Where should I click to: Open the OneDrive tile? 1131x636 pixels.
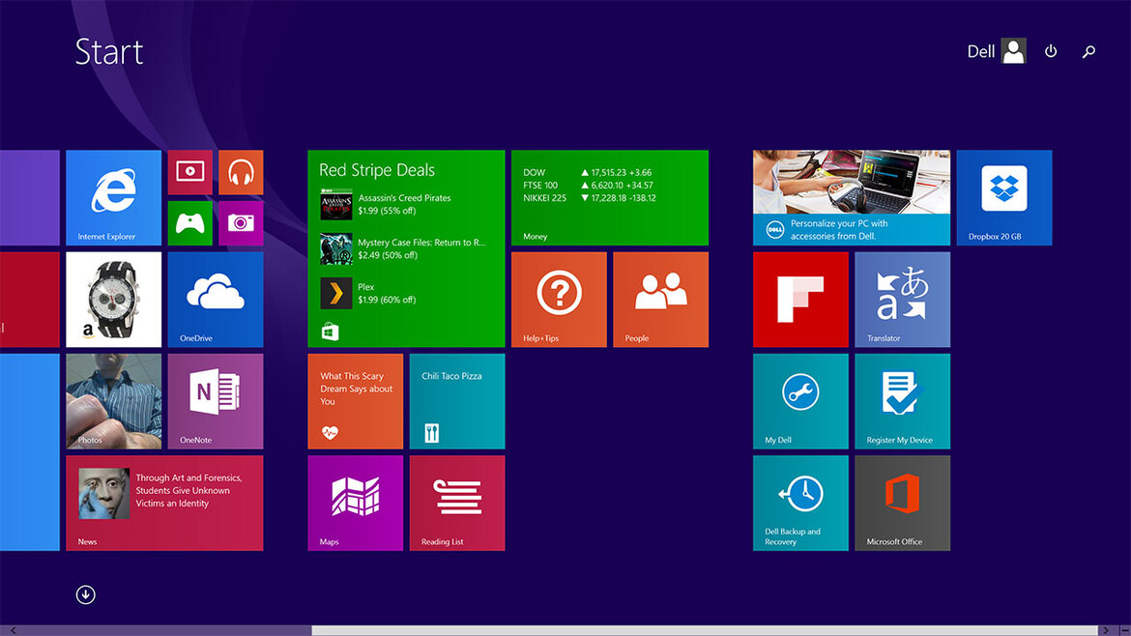[215, 300]
